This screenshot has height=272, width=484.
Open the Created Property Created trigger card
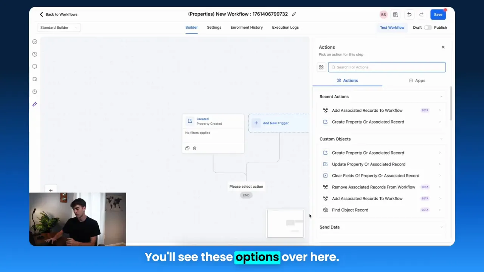tap(213, 134)
